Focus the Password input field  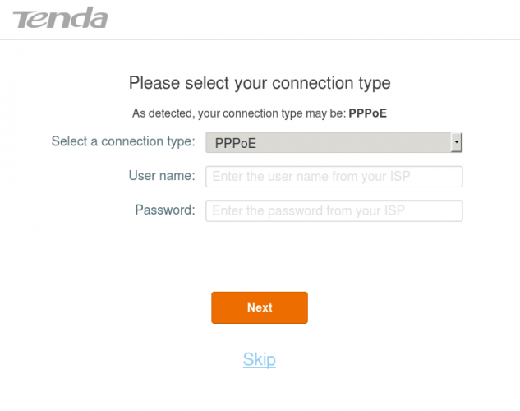[x=334, y=210]
